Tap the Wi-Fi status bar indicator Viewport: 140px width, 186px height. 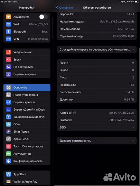pos(122,2)
